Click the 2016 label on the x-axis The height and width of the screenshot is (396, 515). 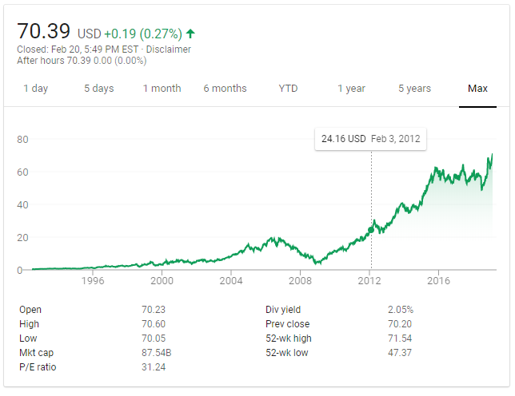coord(437,281)
